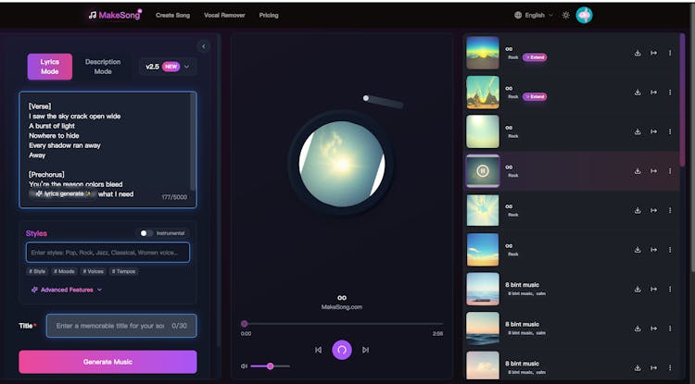This screenshot has width=695, height=384.
Task: Click the song progress seek bar
Action: tap(341, 324)
